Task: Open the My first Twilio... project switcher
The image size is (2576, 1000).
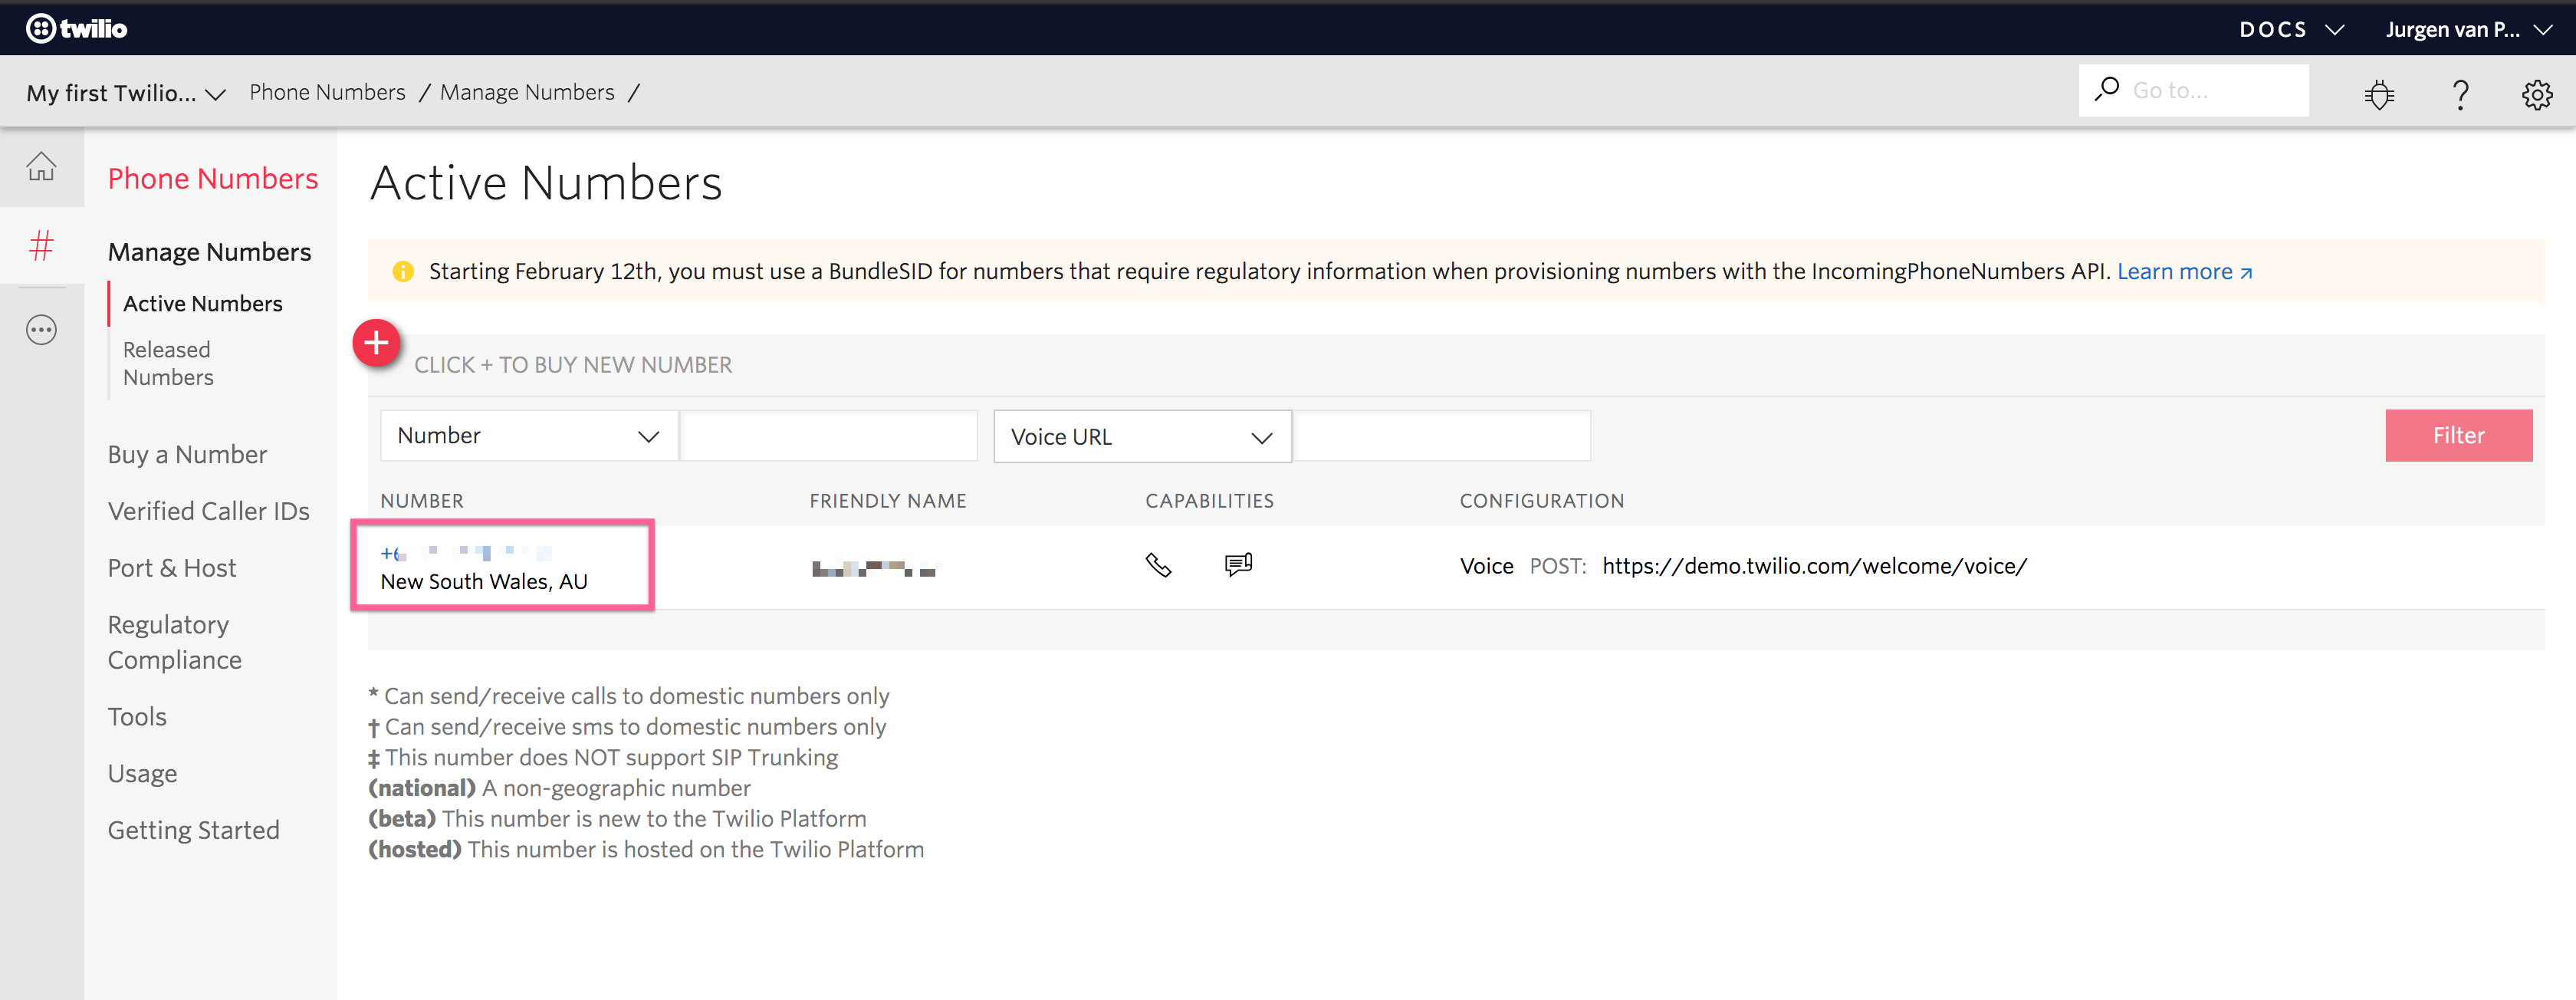Action: (x=126, y=93)
